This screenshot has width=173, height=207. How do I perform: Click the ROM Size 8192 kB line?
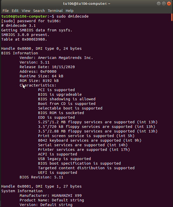[x=39, y=81]
